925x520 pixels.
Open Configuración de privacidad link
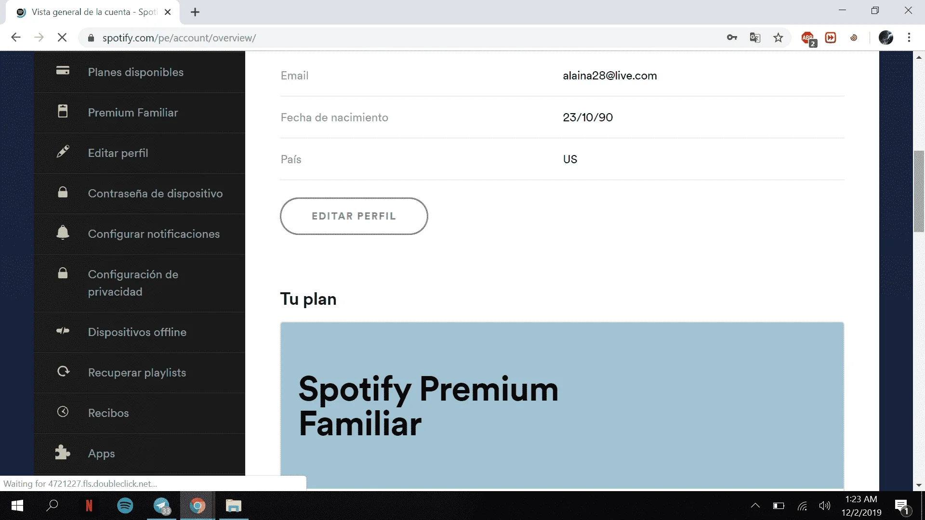tap(133, 283)
